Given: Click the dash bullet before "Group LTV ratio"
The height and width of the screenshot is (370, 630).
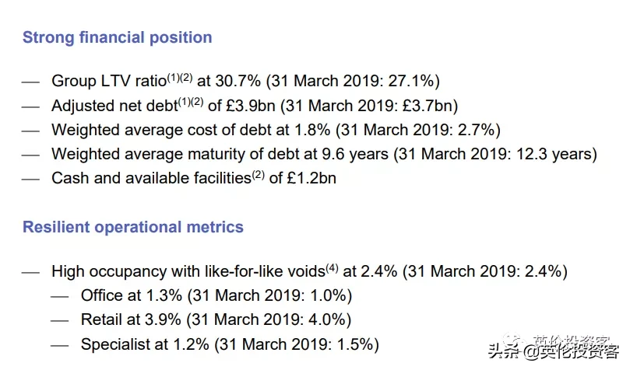Looking at the screenshot, I should pos(30,82).
